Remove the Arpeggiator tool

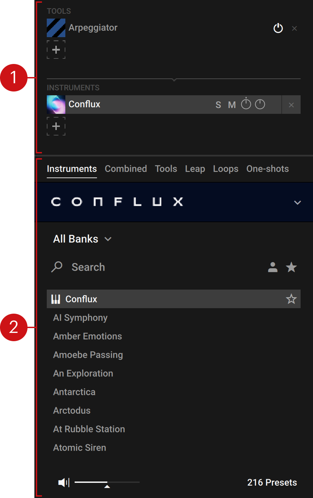pos(294,29)
